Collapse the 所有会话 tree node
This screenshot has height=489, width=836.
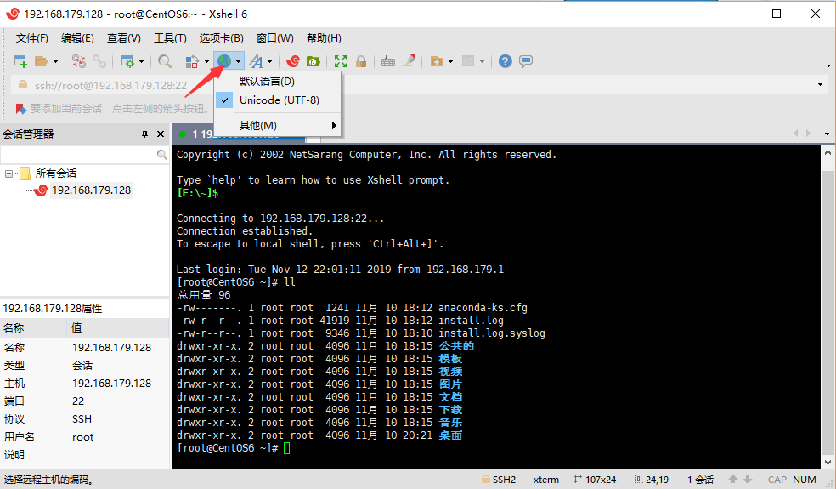(8, 173)
